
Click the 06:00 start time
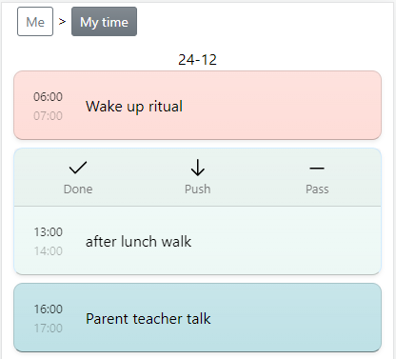tap(48, 96)
